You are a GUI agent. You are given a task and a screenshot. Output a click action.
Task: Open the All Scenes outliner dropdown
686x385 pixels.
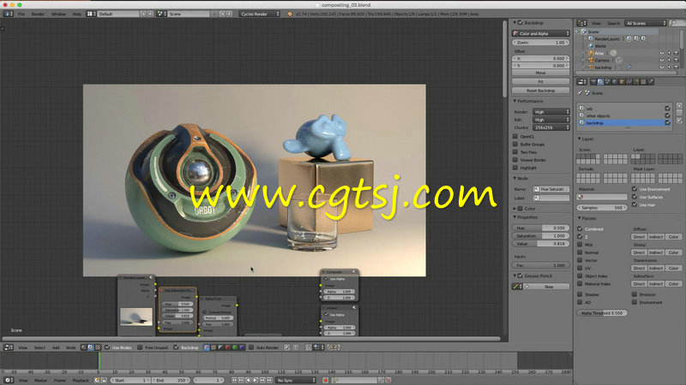click(x=646, y=23)
